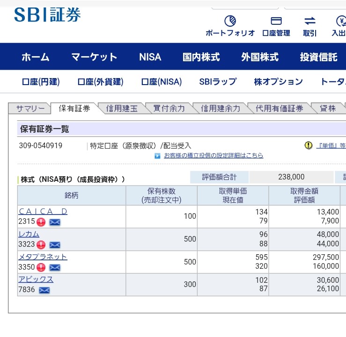Open mail icon beside code 2315

click(x=55, y=222)
